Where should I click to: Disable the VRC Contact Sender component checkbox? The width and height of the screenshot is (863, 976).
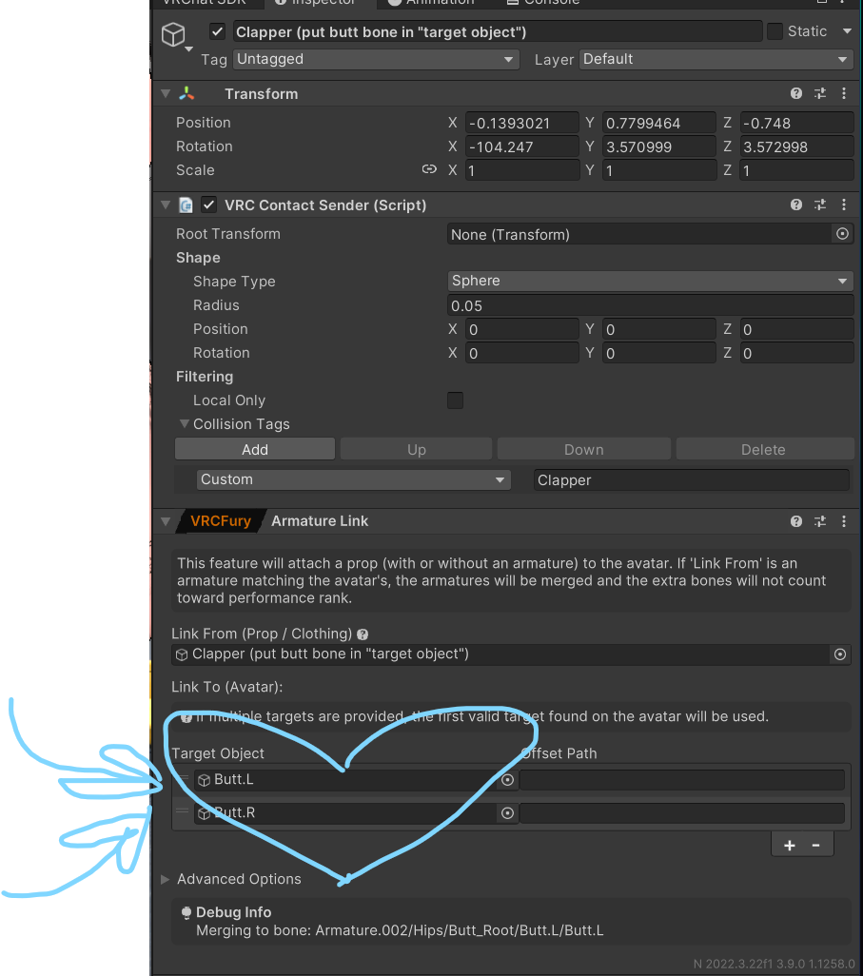[x=208, y=205]
